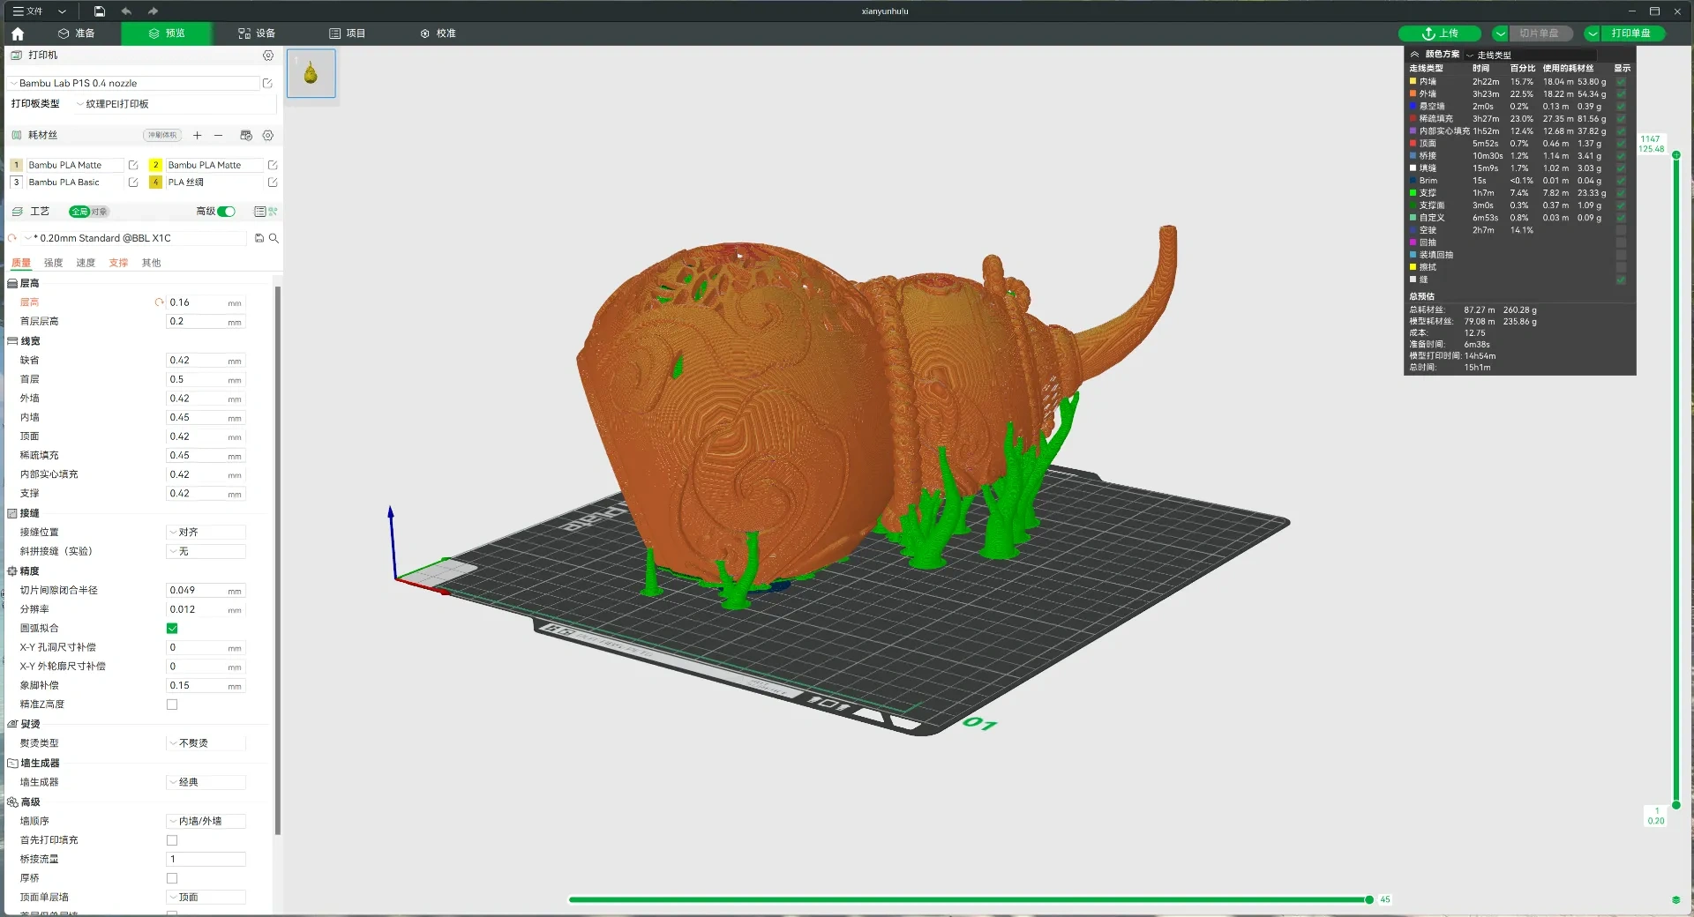
Task: Edit filament 3 Bambu PLA Basic preset
Action: 133,183
